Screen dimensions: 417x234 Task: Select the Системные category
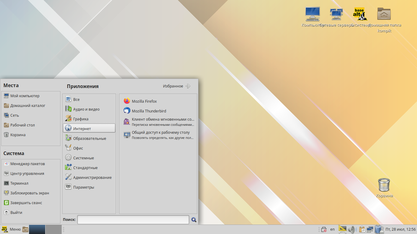pyautogui.click(x=89, y=158)
